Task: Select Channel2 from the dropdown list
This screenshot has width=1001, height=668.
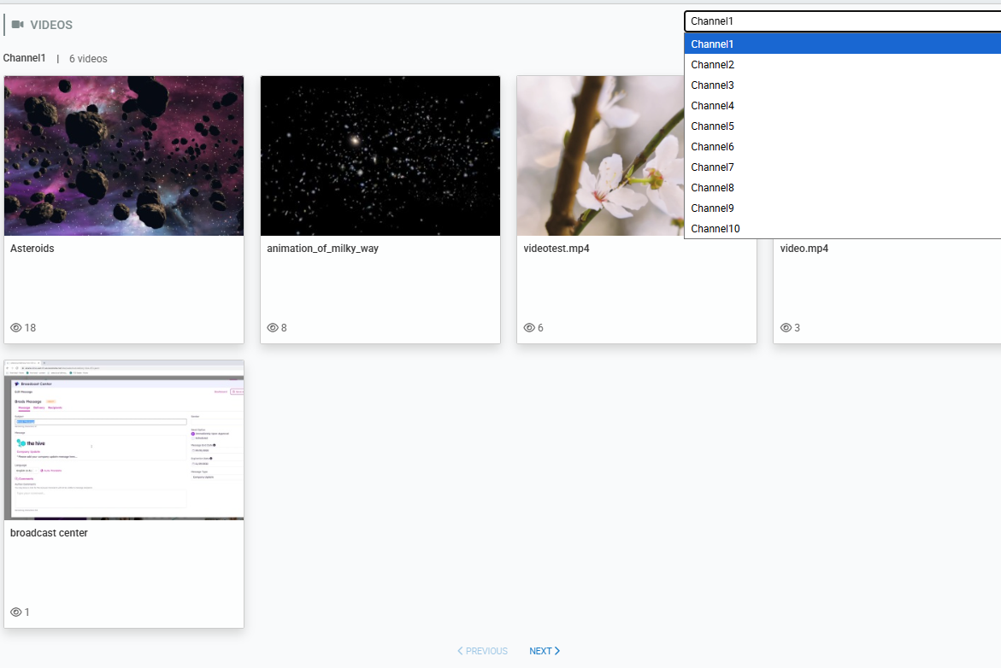Action: [713, 65]
